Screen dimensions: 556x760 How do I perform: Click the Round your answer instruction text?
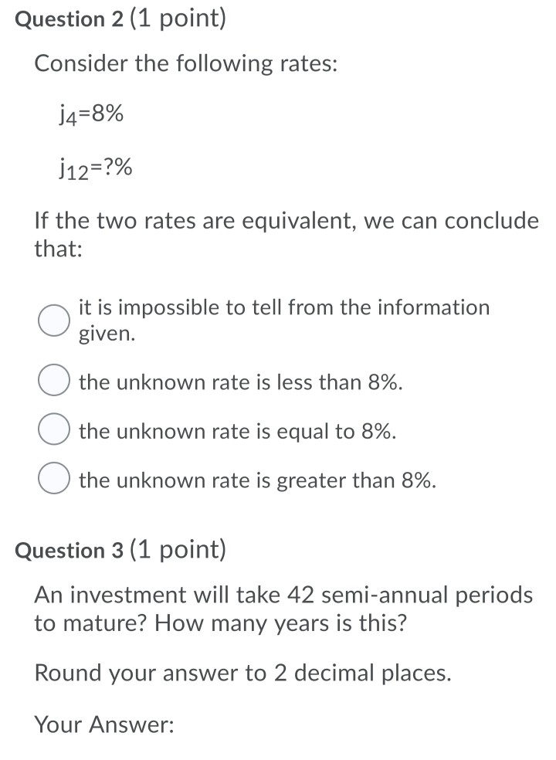241,673
